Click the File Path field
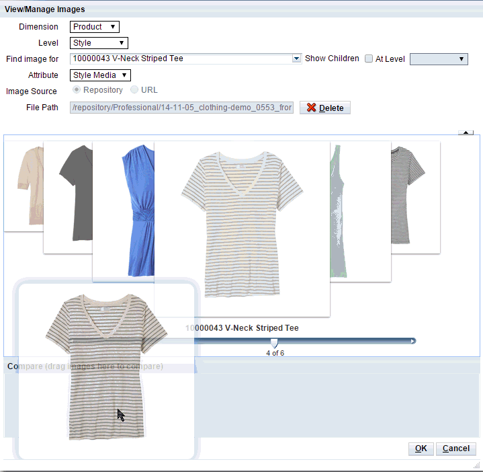The image size is (483, 472). (x=182, y=108)
